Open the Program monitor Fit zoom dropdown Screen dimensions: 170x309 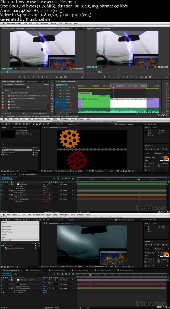[x=103, y=67]
